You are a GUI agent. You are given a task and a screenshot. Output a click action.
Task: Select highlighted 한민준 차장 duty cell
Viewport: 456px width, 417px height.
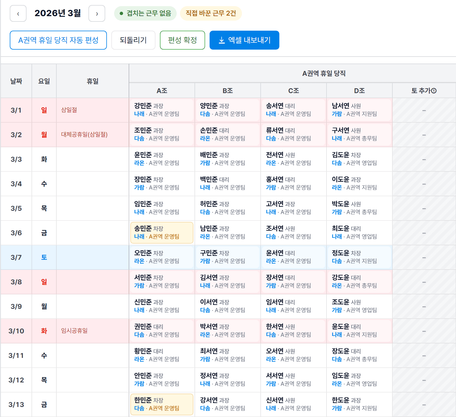point(162,404)
